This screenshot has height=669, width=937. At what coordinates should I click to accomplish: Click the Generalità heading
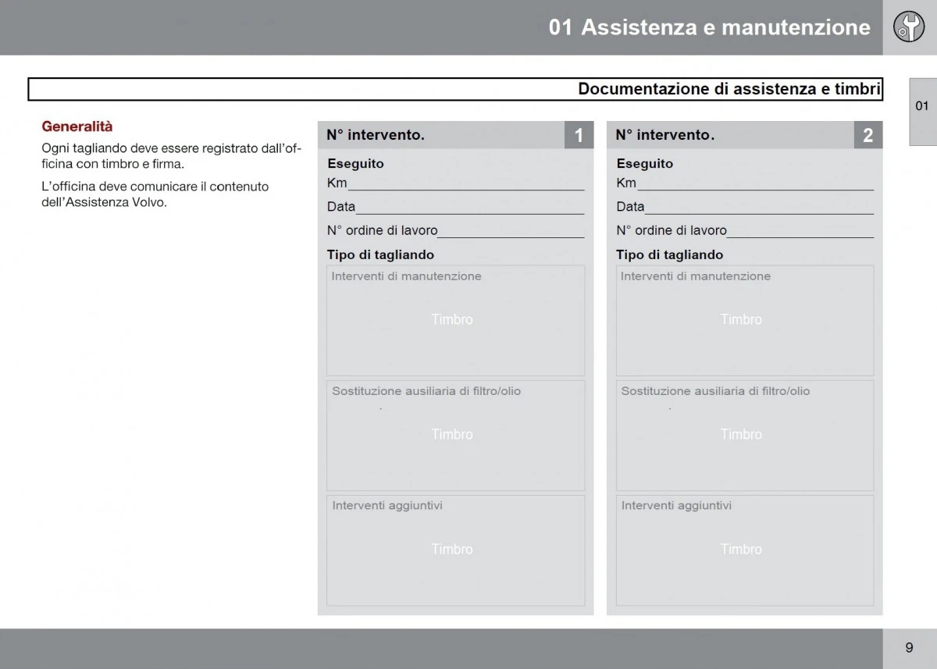pyautogui.click(x=77, y=126)
